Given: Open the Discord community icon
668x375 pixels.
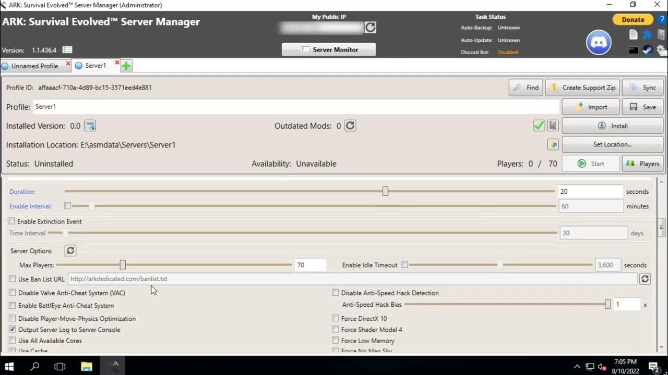Looking at the screenshot, I should 599,42.
